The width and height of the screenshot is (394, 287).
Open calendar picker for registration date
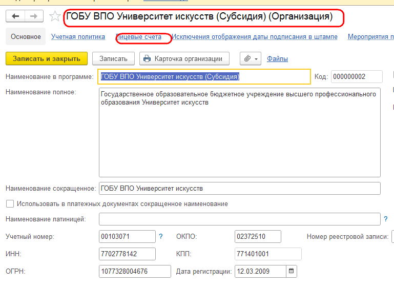pos(292,271)
